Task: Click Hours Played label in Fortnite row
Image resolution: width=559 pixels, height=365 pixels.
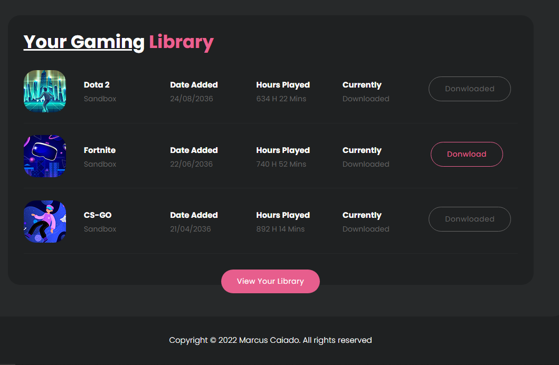Action: 283,150
